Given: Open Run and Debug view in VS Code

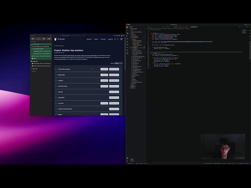Looking at the screenshot, I should [127, 36].
